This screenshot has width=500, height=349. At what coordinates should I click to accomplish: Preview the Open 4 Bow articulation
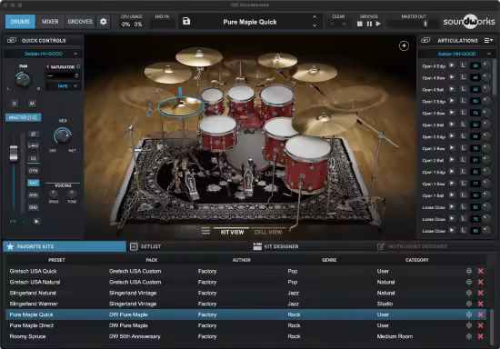(452, 77)
